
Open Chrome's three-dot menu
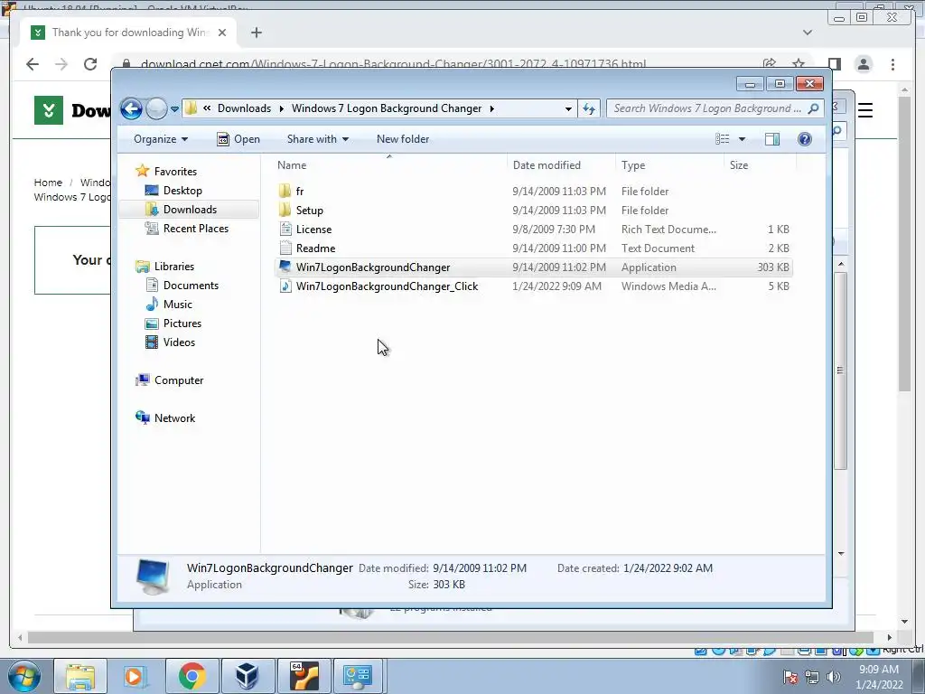(x=892, y=64)
